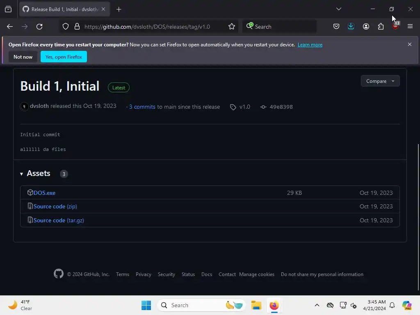The width and height of the screenshot is (420, 315).
Task: Close the Release Build 1 tab
Action: click(x=103, y=9)
